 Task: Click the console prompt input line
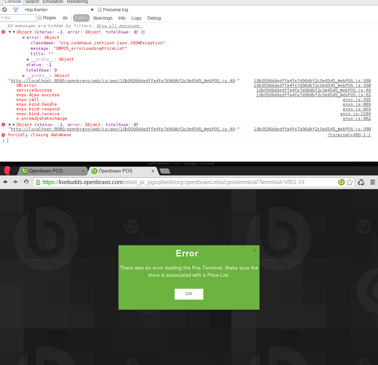pyautogui.click(x=188, y=141)
